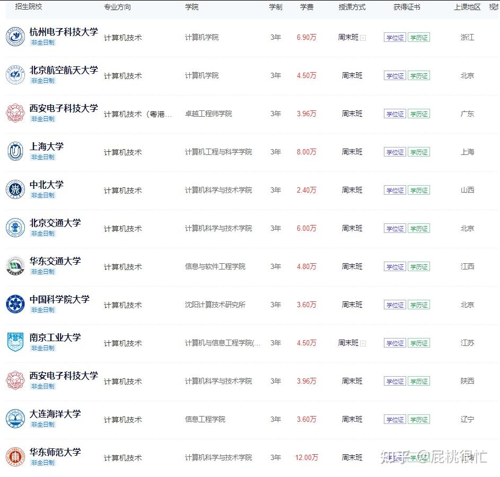
Task: Click the 招生院校 column header
Action: click(29, 7)
